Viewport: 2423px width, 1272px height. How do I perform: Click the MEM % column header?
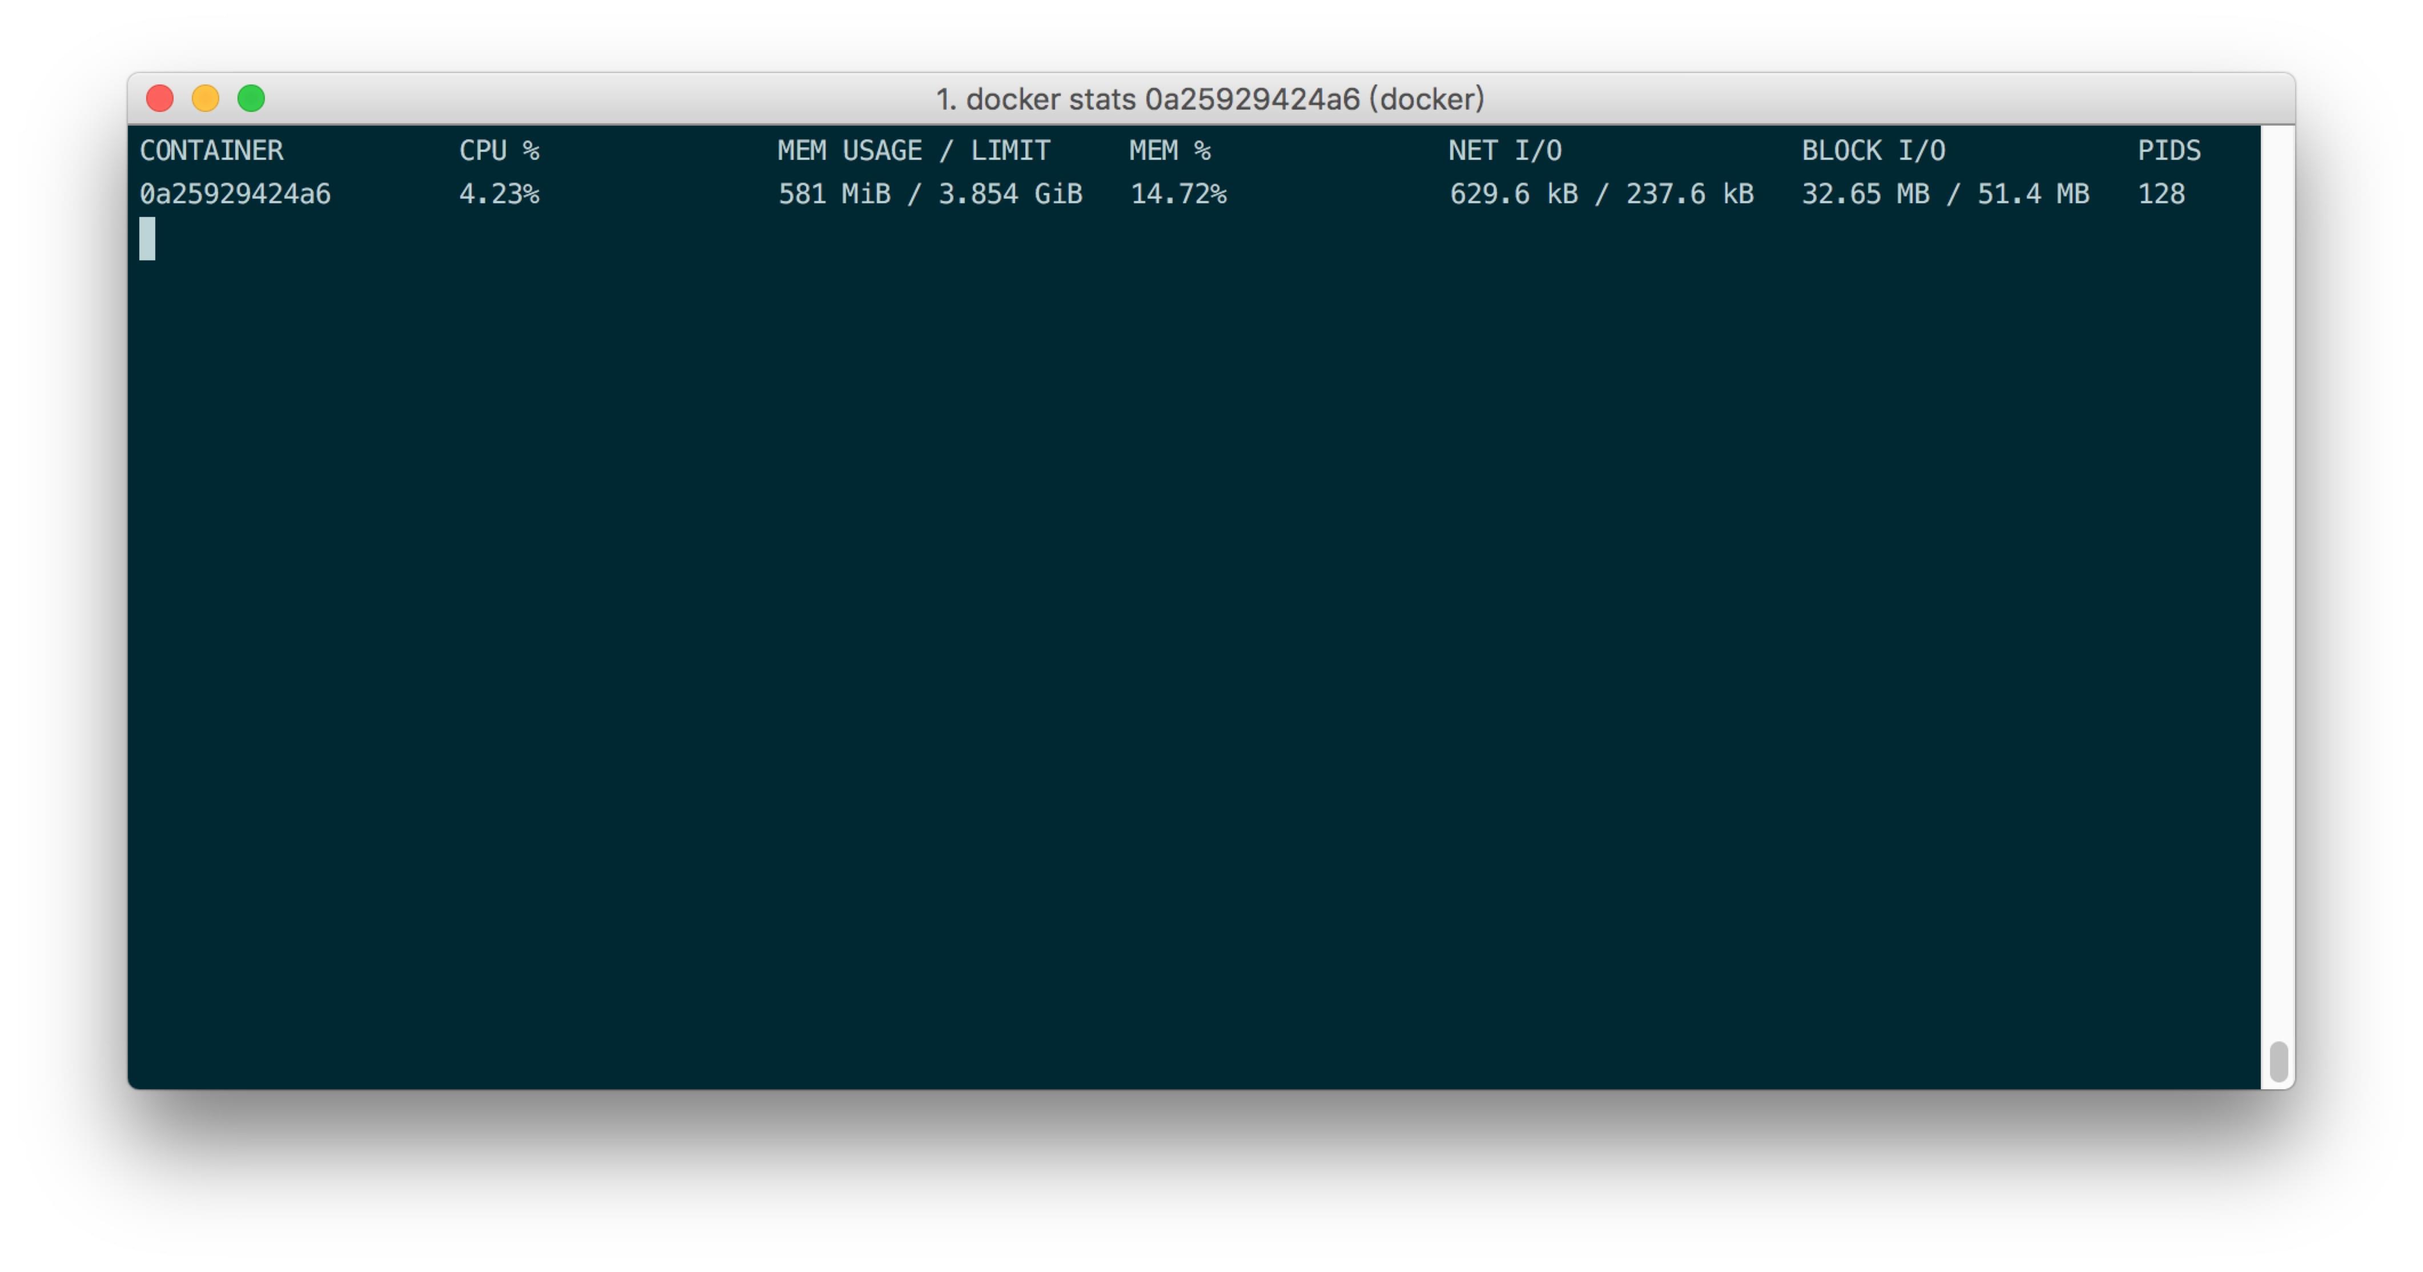1169,151
